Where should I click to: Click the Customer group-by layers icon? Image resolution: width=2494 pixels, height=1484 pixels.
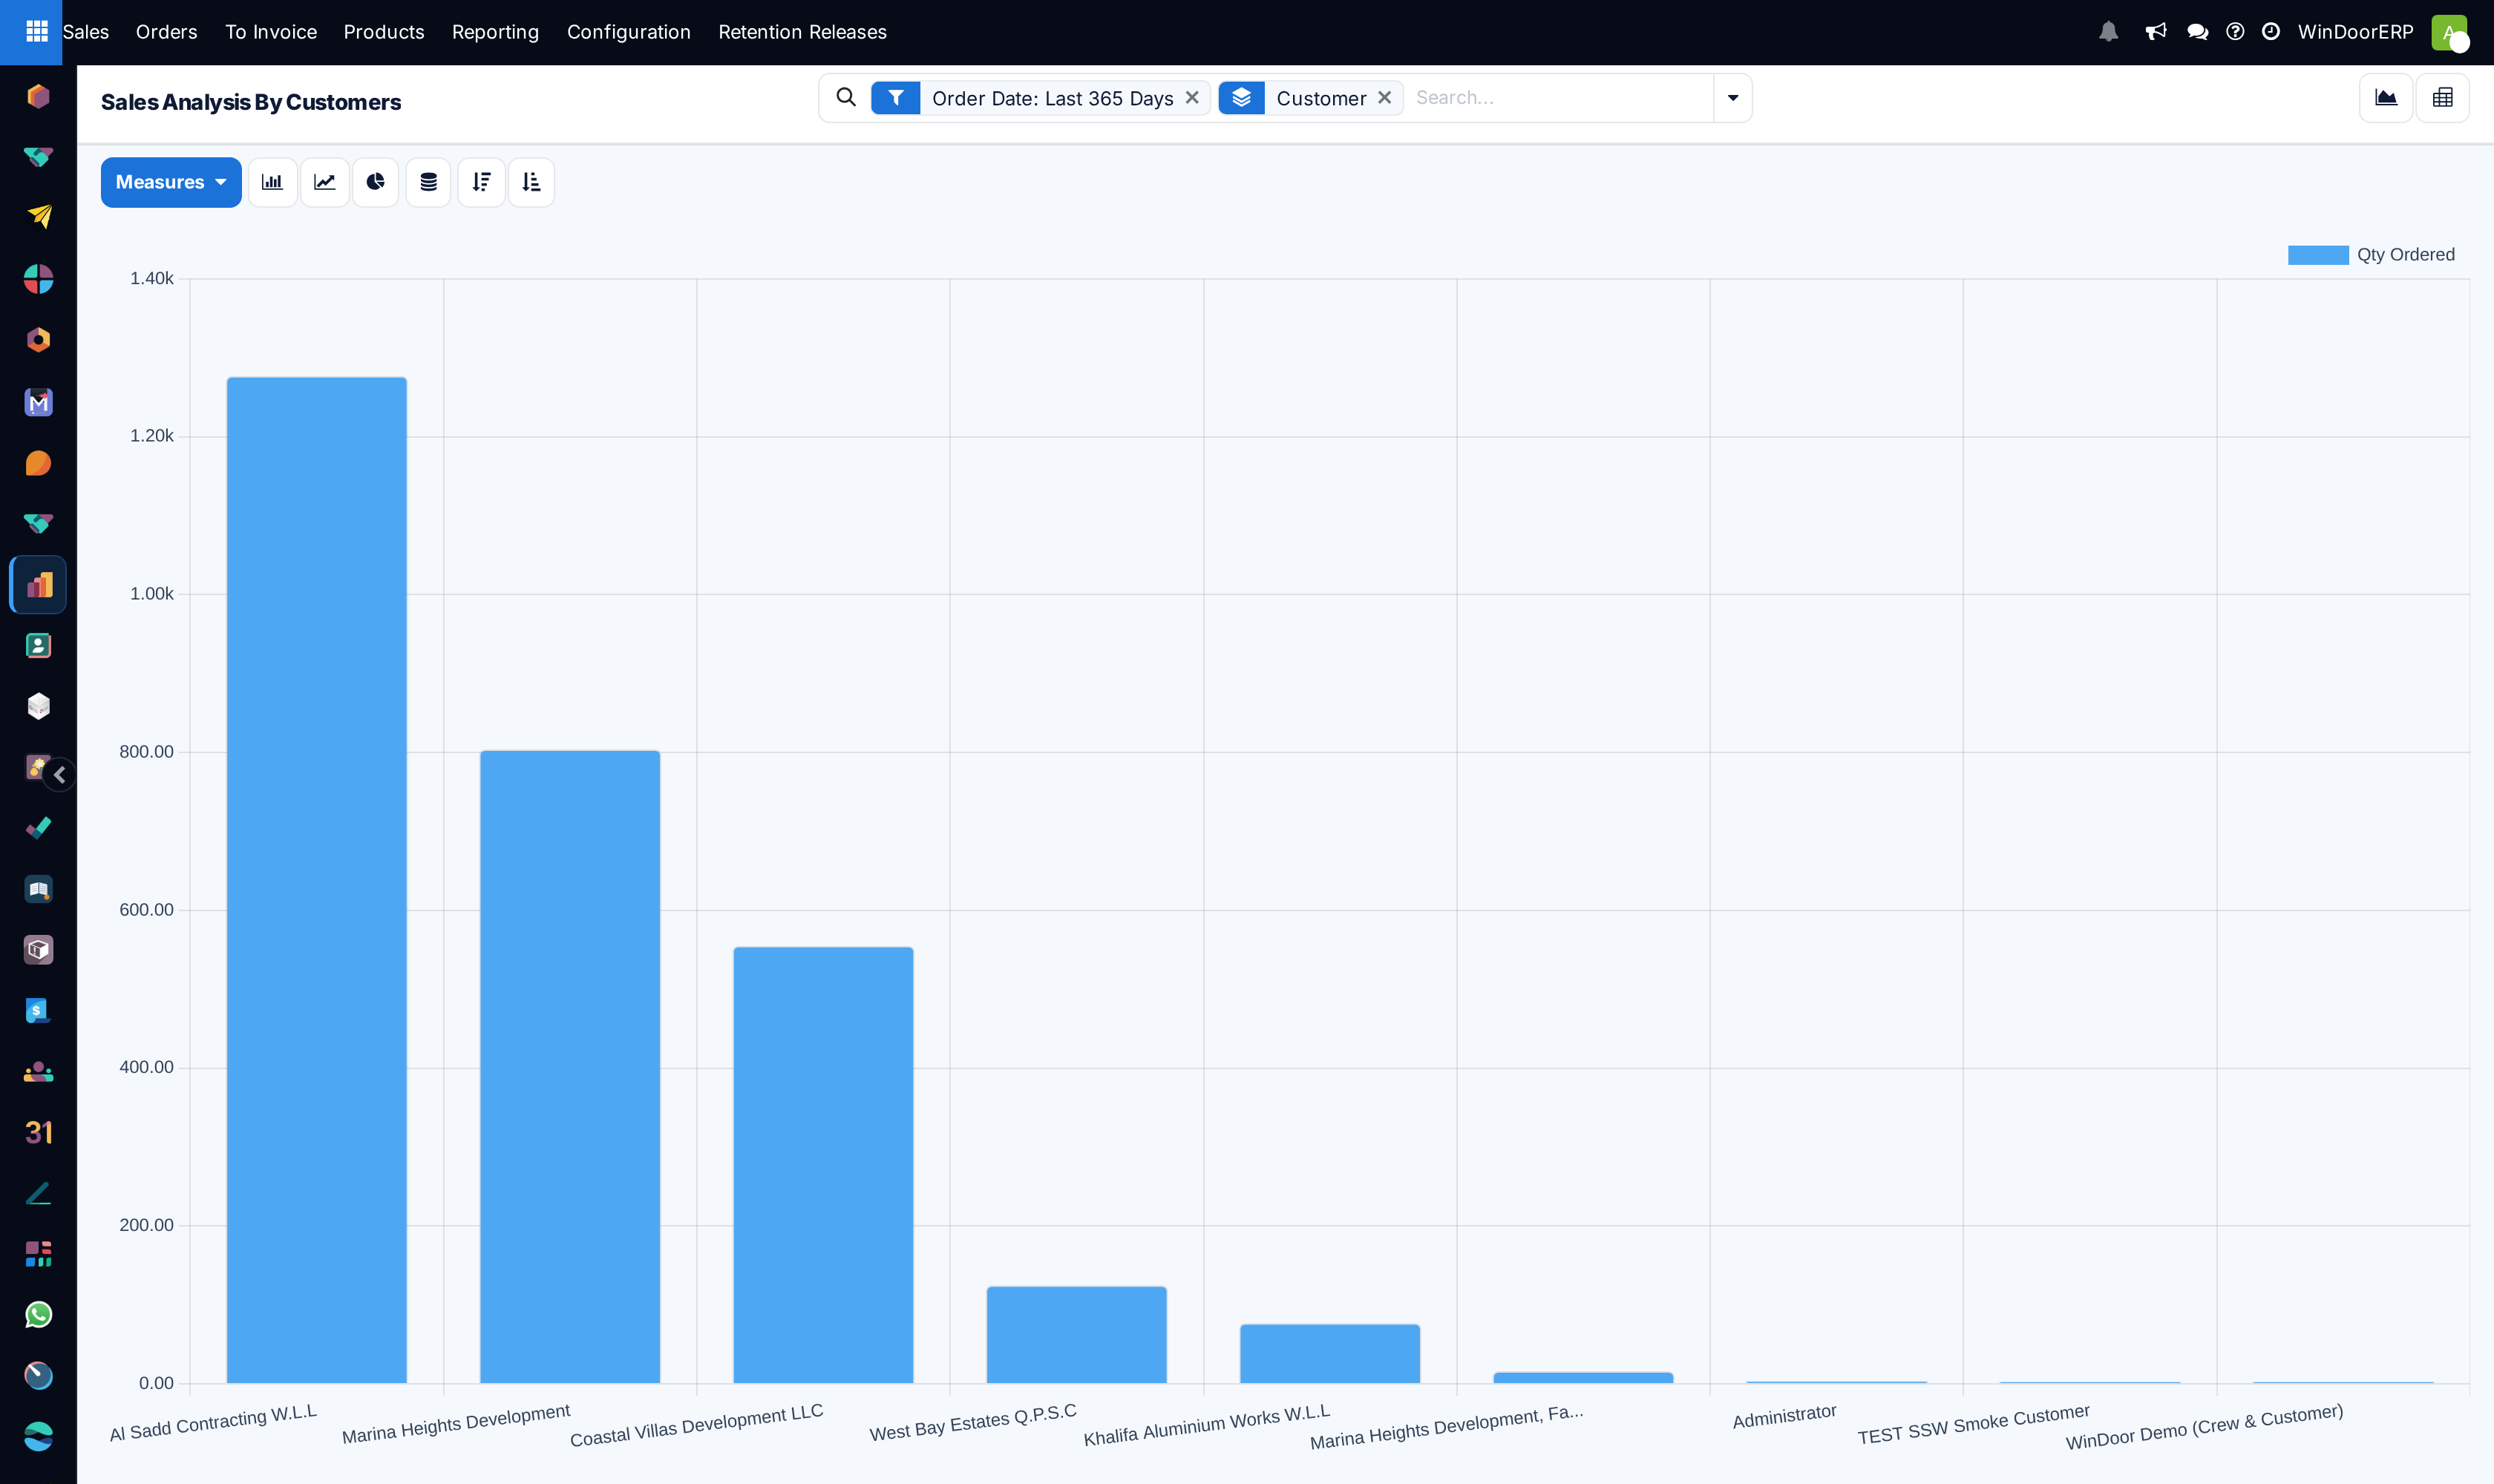click(1242, 98)
